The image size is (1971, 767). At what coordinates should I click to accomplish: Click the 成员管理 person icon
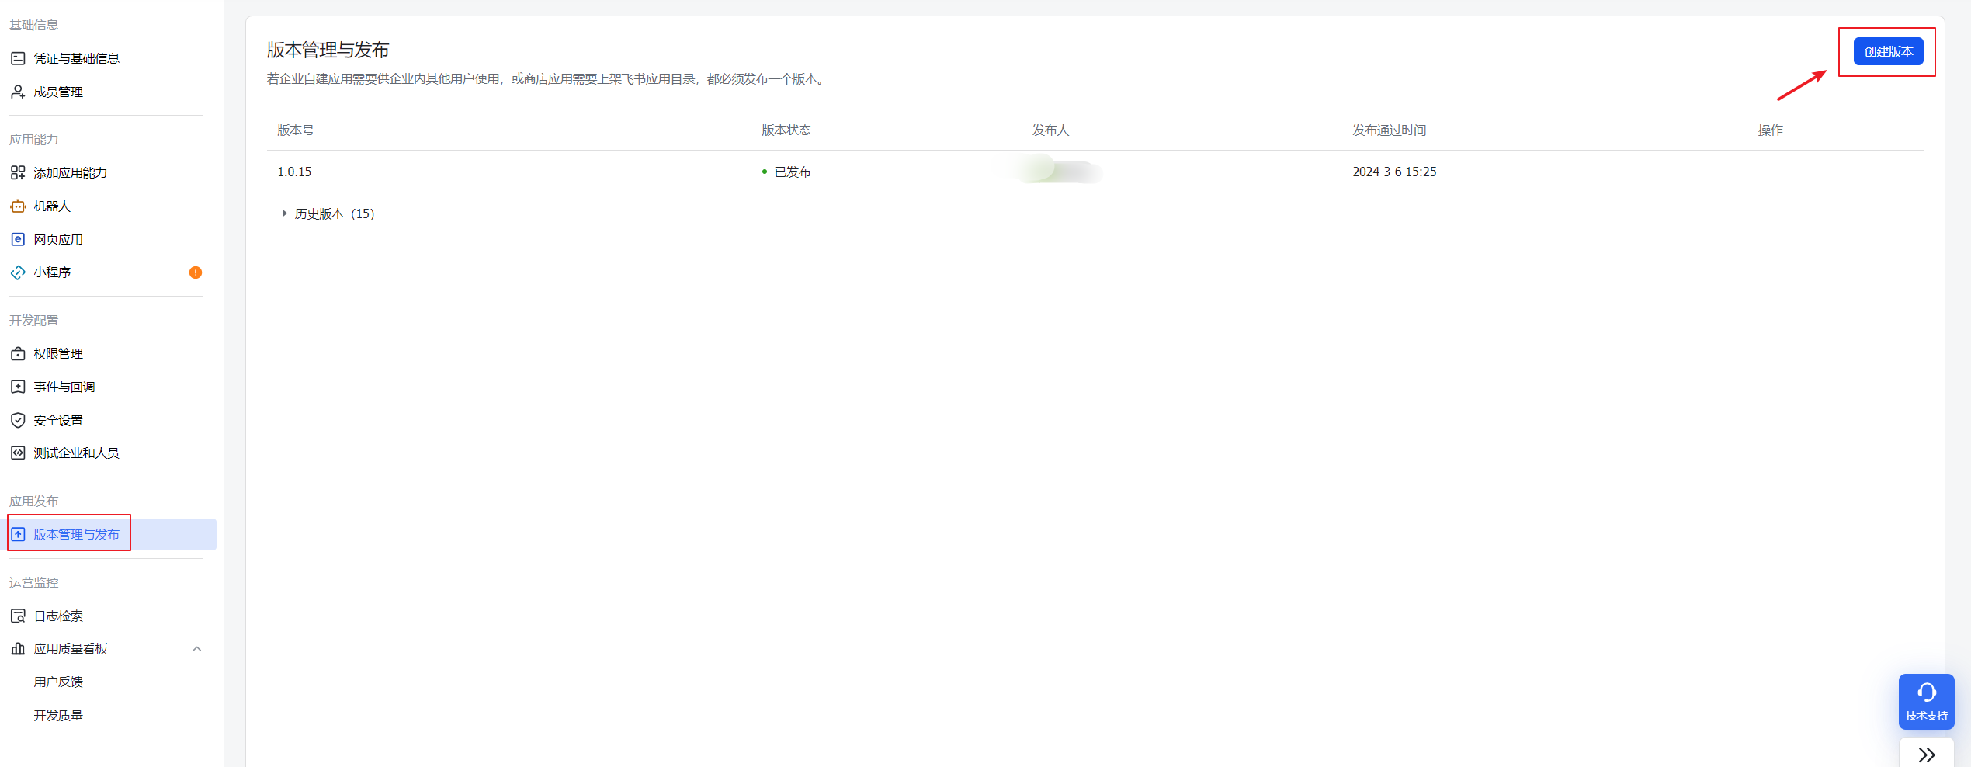click(x=18, y=92)
